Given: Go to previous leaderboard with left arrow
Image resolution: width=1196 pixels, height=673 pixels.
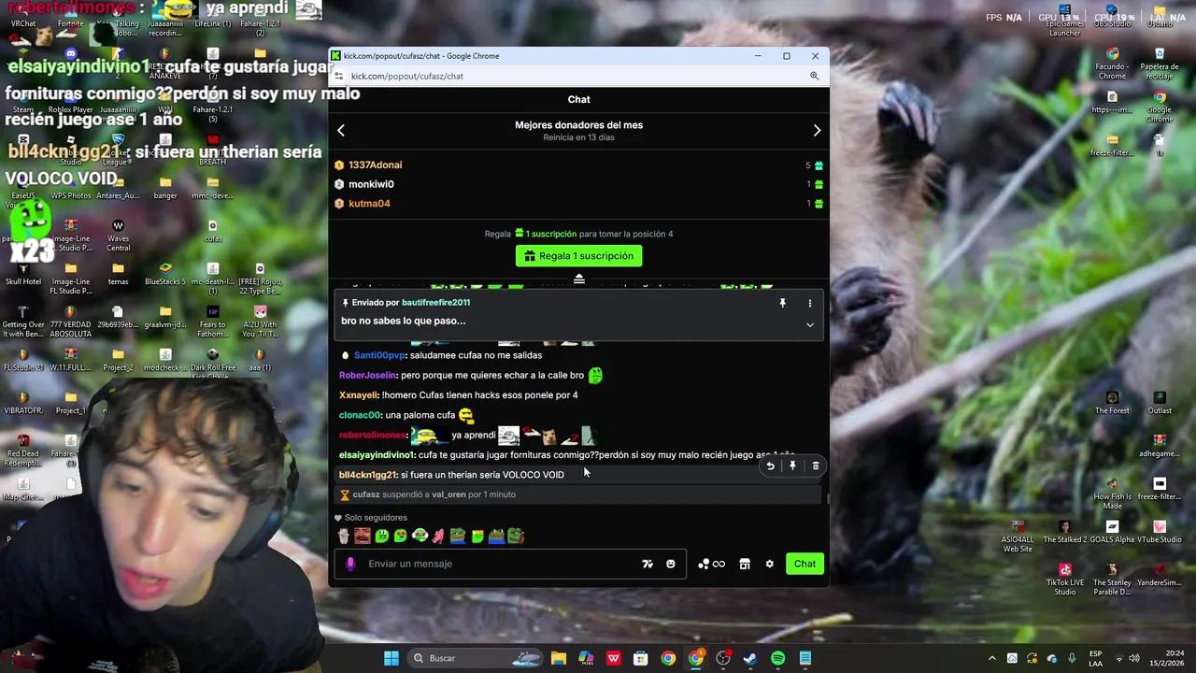Looking at the screenshot, I should click(x=341, y=131).
